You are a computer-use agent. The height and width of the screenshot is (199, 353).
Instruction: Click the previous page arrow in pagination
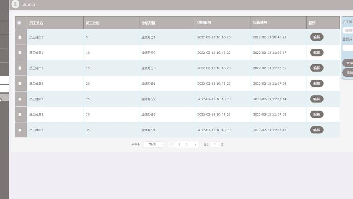(171, 144)
